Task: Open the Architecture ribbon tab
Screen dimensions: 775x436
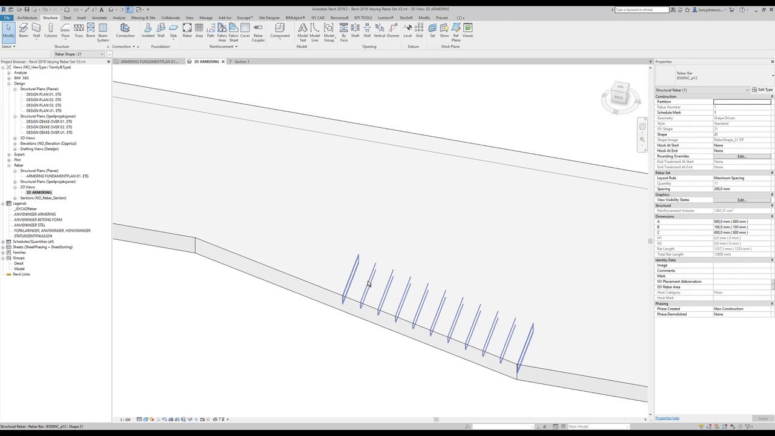Action: (x=27, y=18)
